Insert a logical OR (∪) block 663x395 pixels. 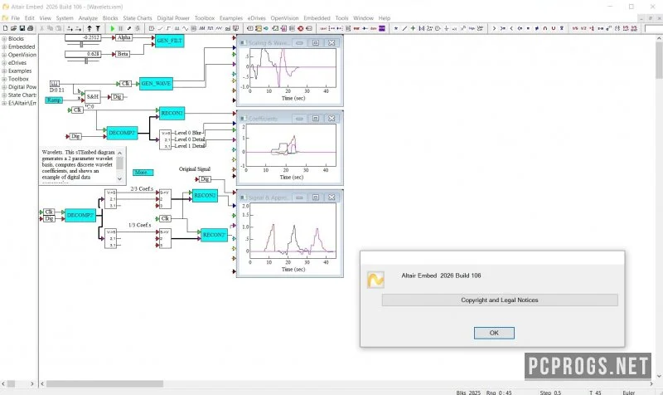pyautogui.click(x=553, y=28)
